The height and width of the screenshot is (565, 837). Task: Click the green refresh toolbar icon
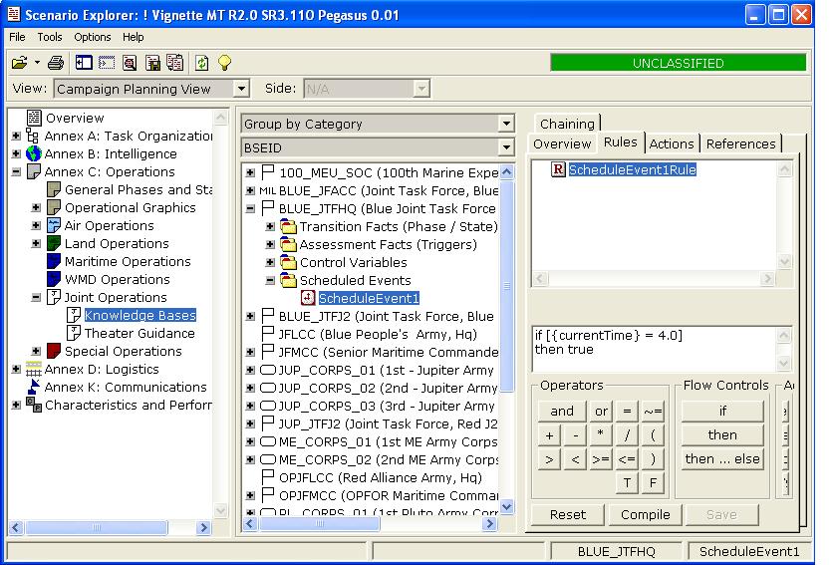click(202, 63)
